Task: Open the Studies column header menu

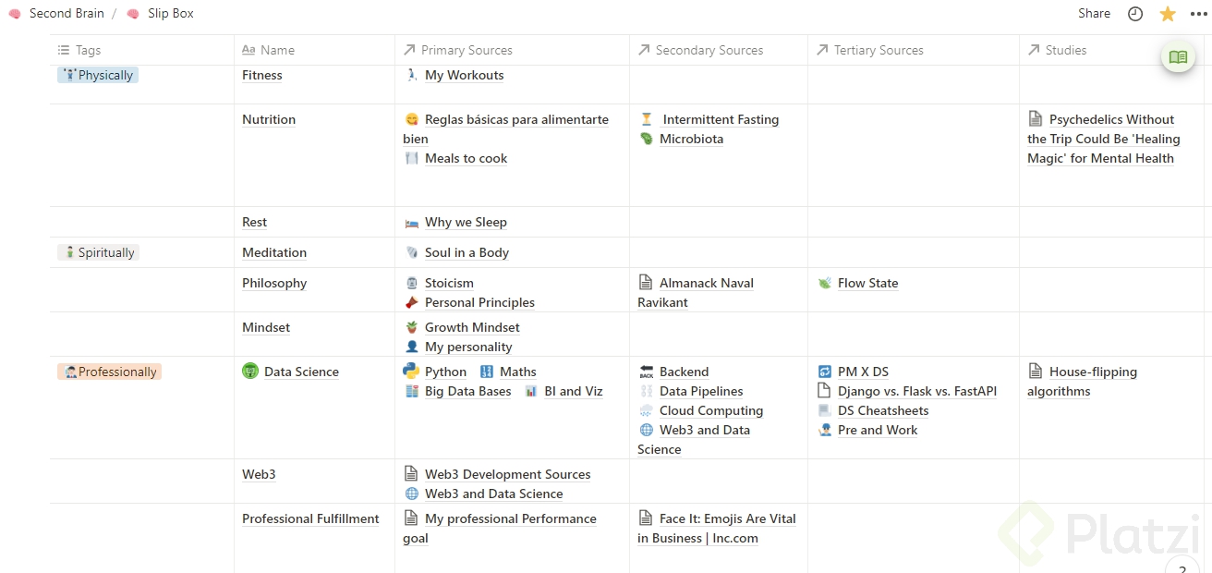Action: (x=1065, y=50)
